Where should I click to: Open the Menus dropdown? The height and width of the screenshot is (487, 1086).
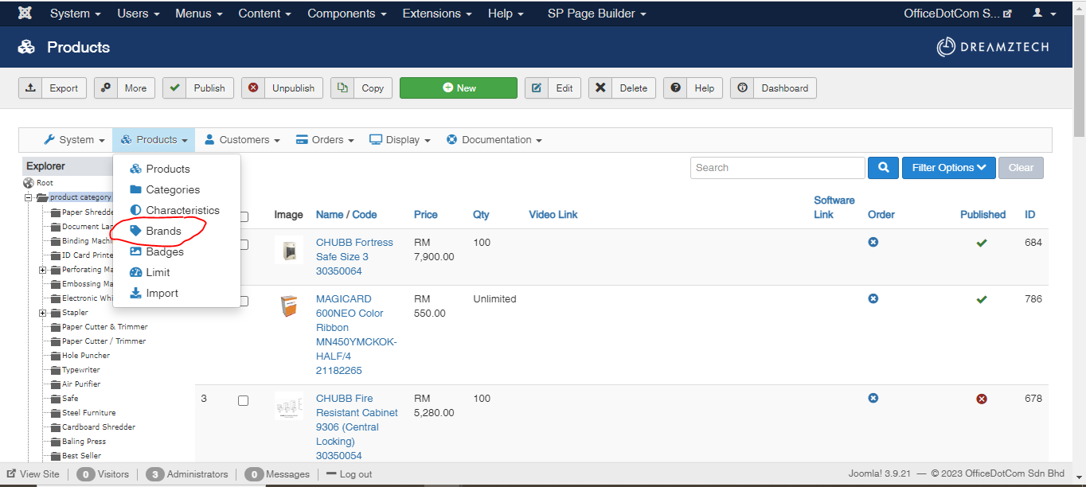pos(199,14)
